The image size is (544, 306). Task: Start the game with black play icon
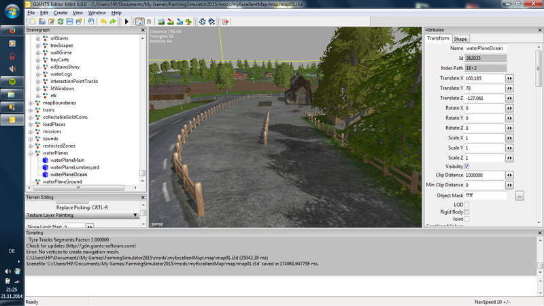click(126, 22)
